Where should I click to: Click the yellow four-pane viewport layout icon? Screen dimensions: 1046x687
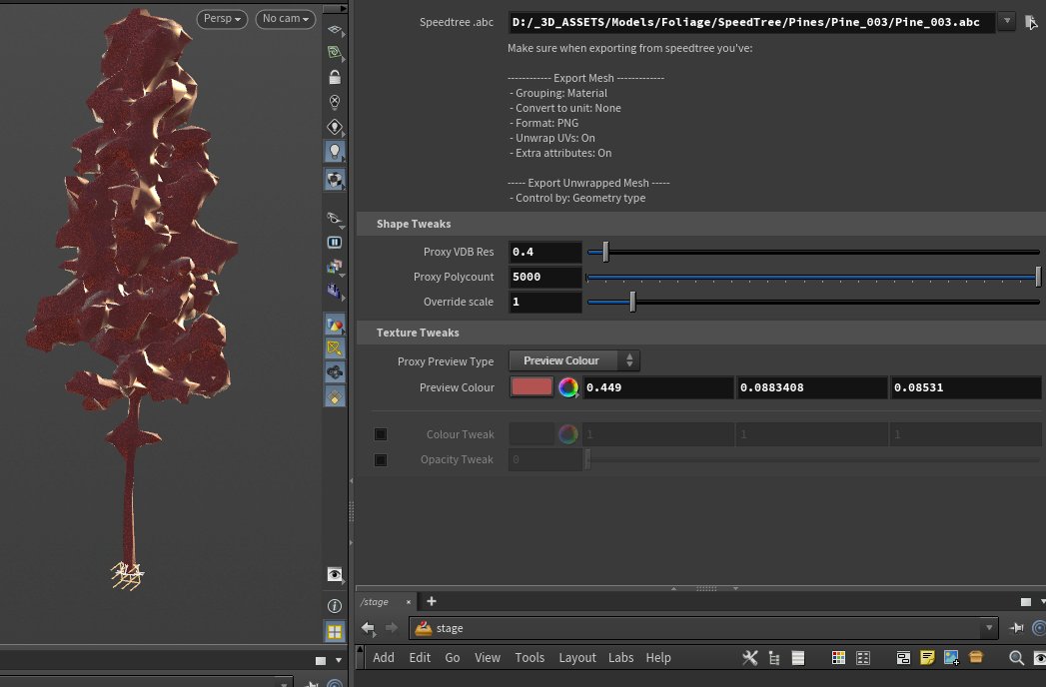[335, 631]
